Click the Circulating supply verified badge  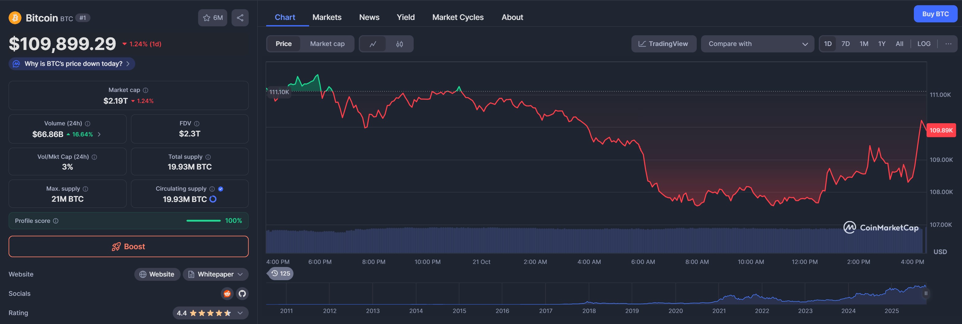click(221, 189)
